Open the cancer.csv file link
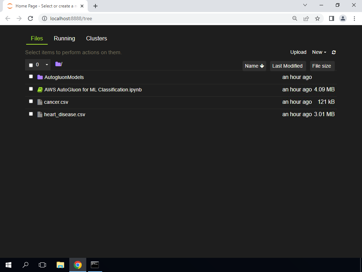This screenshot has height=272, width=362. click(x=56, y=102)
